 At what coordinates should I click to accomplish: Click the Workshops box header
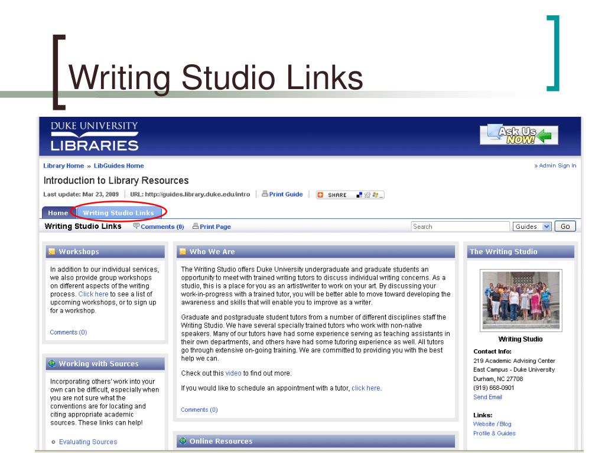click(x=105, y=251)
